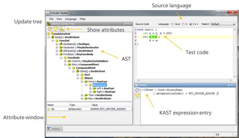
Task: Close the Abstract Syntax Tree panel
Action: tap(131, 24)
